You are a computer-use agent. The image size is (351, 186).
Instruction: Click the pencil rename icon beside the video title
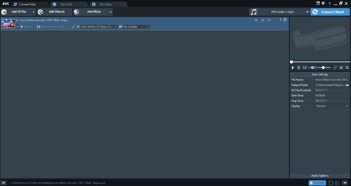click(x=17, y=20)
